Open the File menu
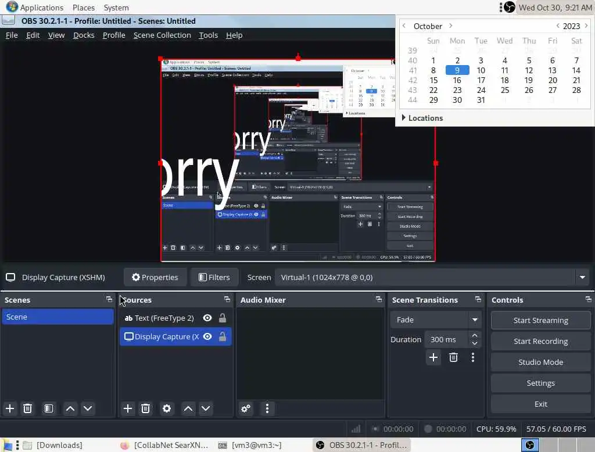The height and width of the screenshot is (452, 595). click(12, 35)
